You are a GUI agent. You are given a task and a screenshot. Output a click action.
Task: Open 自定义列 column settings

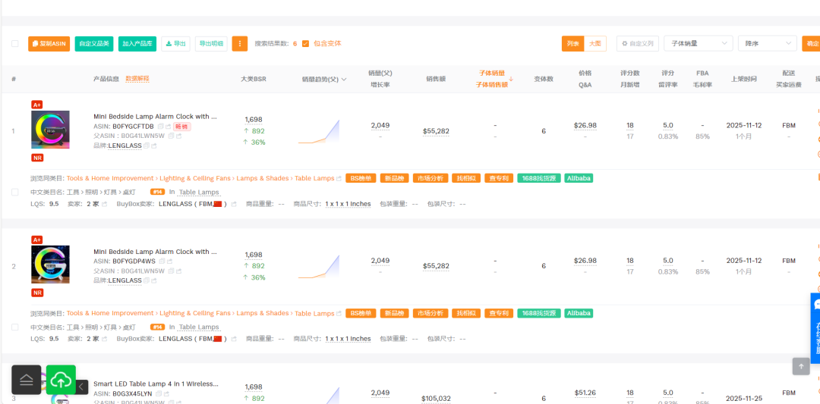tap(638, 44)
